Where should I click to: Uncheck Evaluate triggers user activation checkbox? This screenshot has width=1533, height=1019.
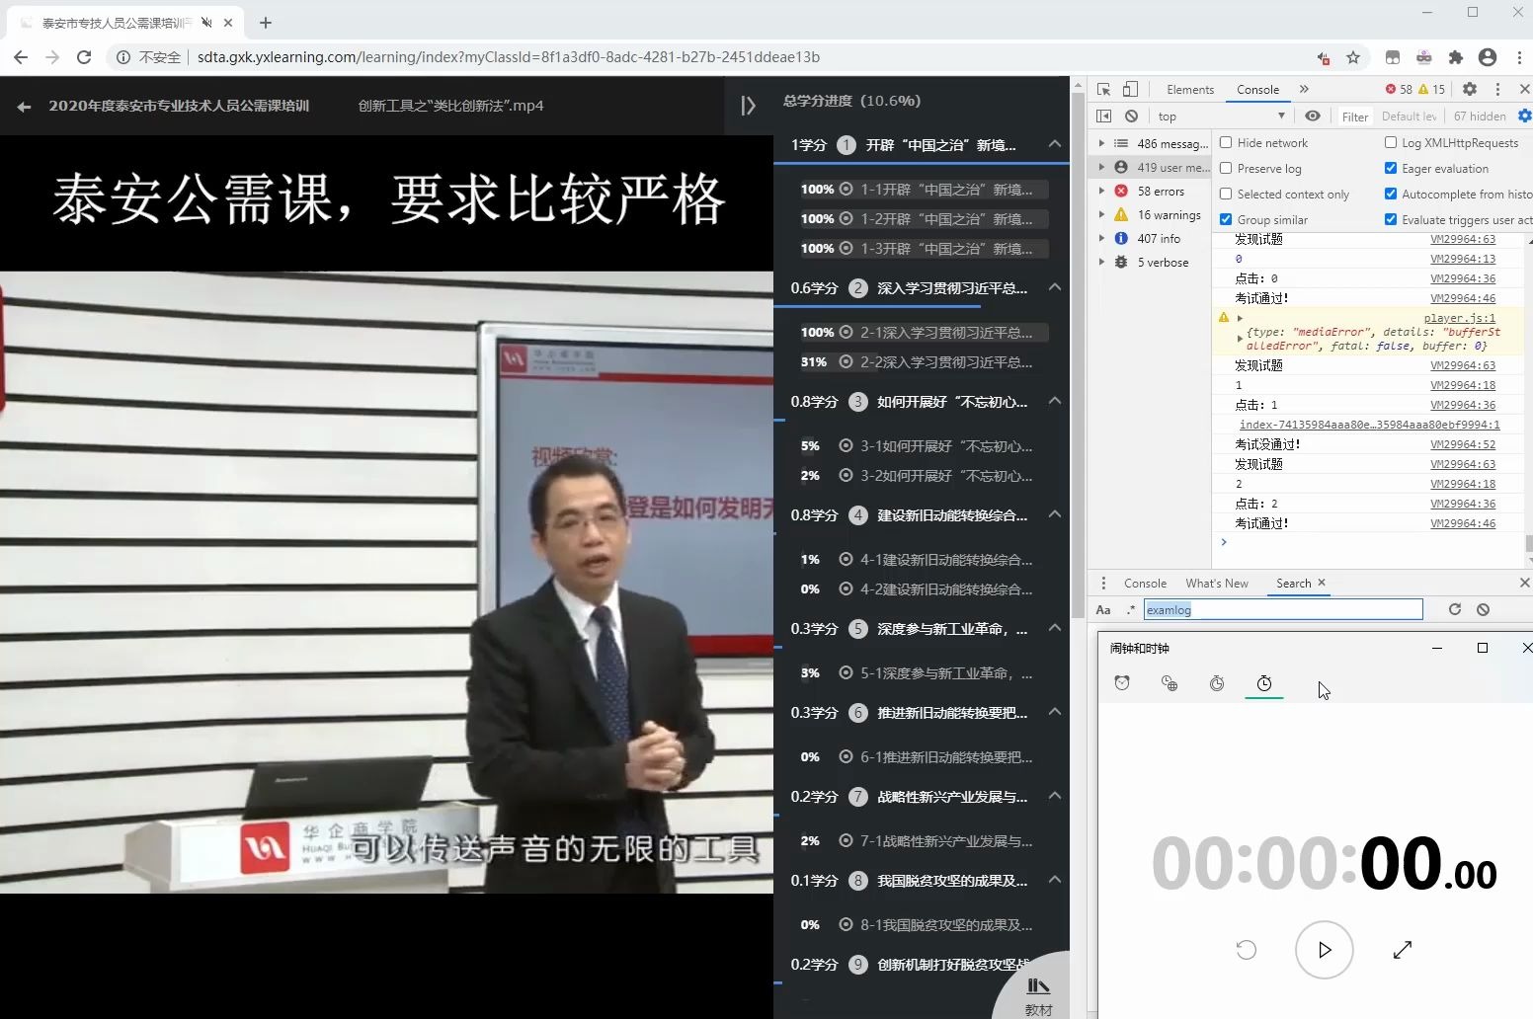(1391, 219)
